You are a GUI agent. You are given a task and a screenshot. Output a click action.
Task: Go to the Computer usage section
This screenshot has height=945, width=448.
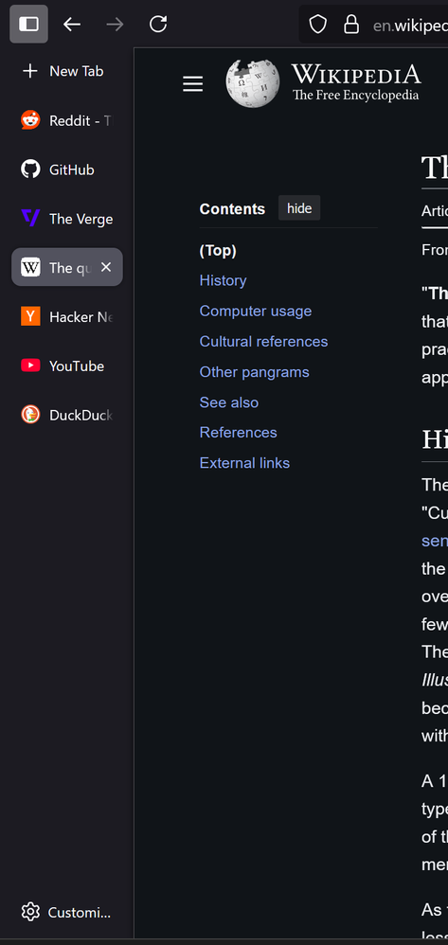click(256, 311)
